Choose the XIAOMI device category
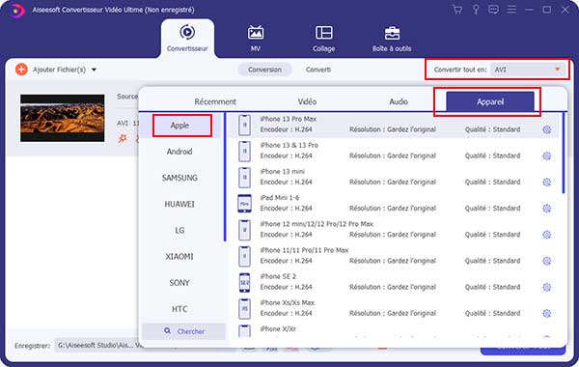The width and height of the screenshot is (579, 367). tap(179, 257)
